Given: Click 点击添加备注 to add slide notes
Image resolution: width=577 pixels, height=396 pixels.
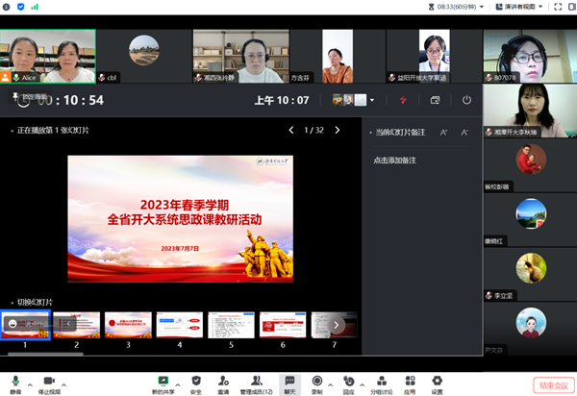Looking at the screenshot, I should [394, 161].
